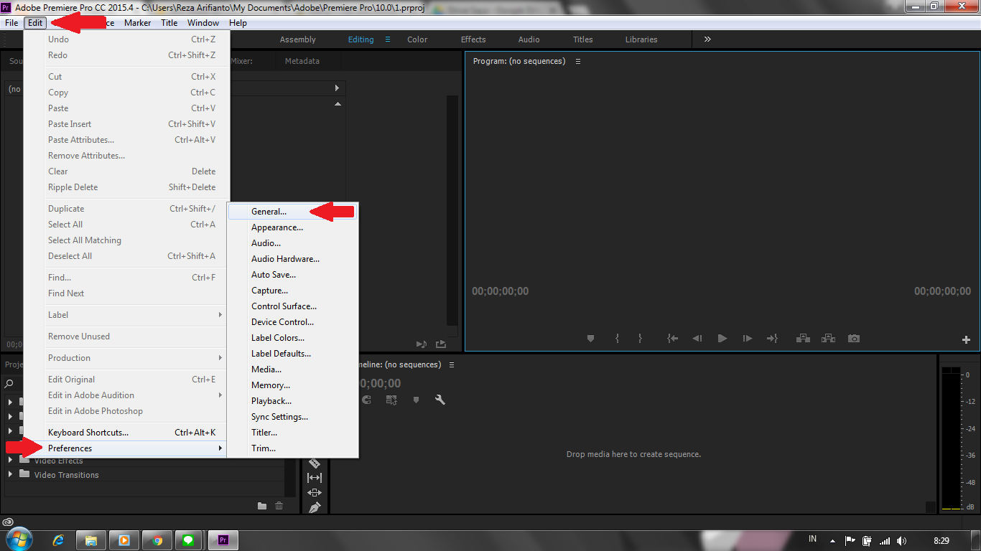Viewport: 981px width, 551px height.
Task: Toggle the search field in the Project panel
Action: tap(11, 382)
